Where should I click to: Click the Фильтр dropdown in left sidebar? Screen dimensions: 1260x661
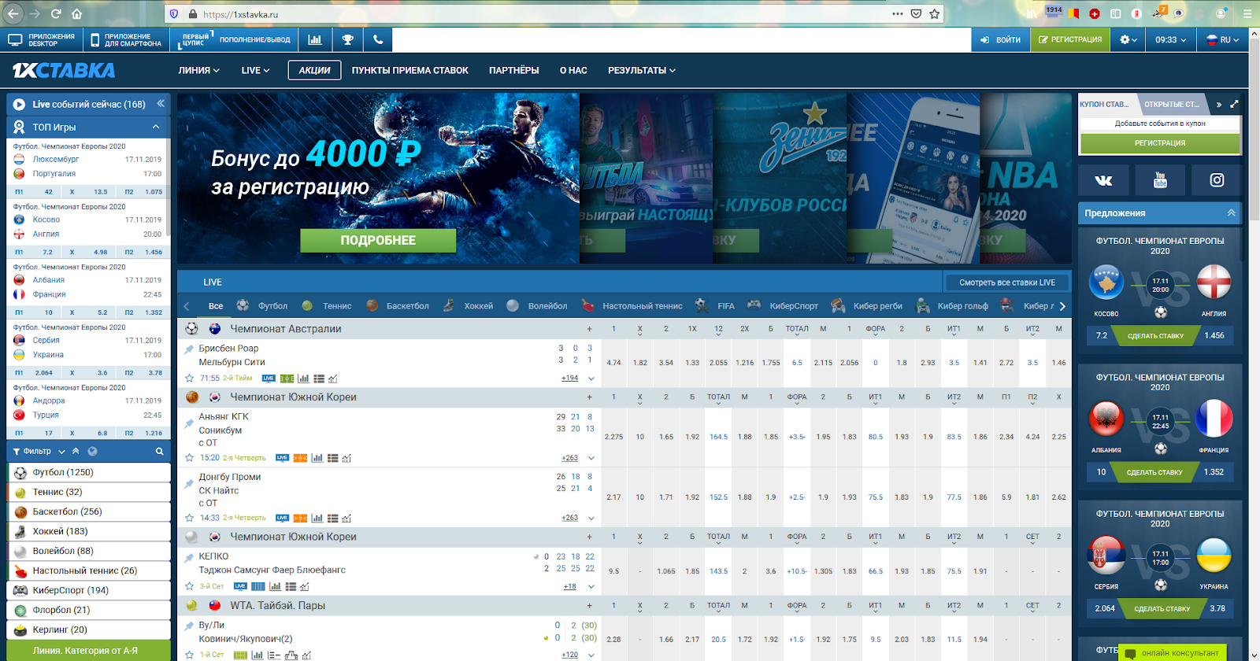pos(39,452)
